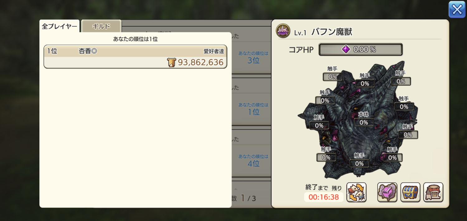This screenshot has width=467, height=221.
Task: Tap the shop building icon
Action: pyautogui.click(x=433, y=192)
